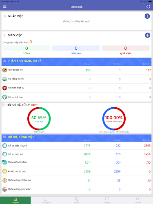Open Hồ sơ cấp Xã icon
Image resolution: width=153 pixels, height=204 pixels.
coord(4,154)
